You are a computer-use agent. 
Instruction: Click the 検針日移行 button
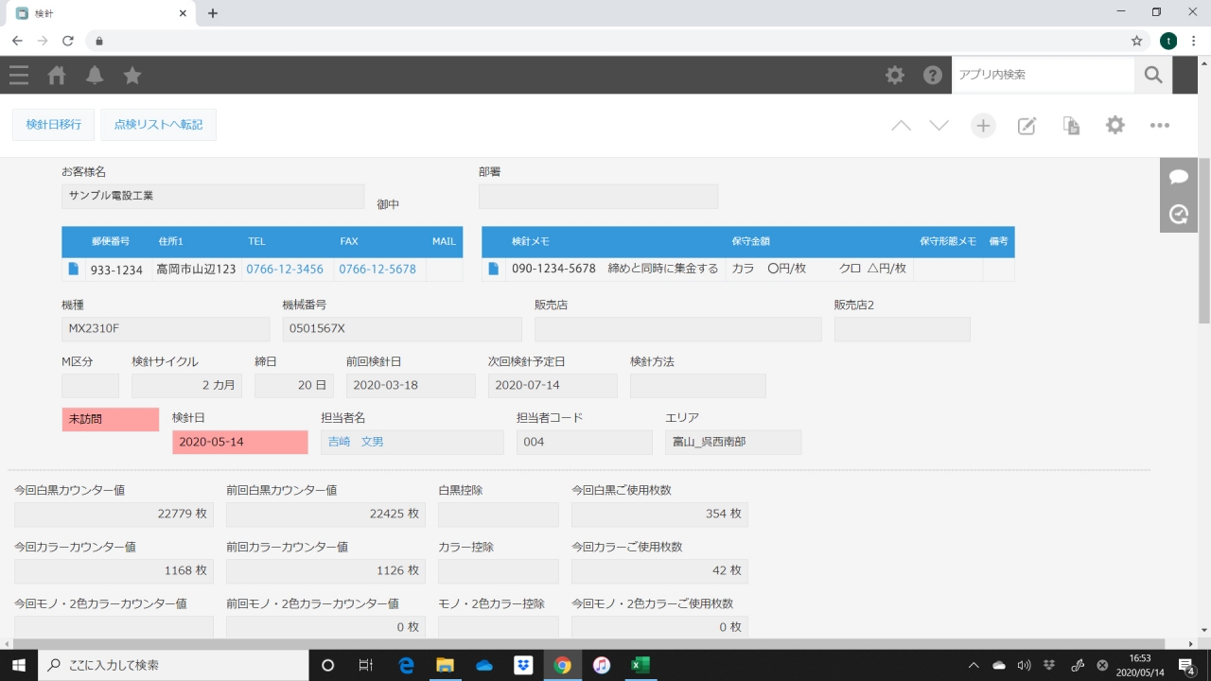(53, 125)
